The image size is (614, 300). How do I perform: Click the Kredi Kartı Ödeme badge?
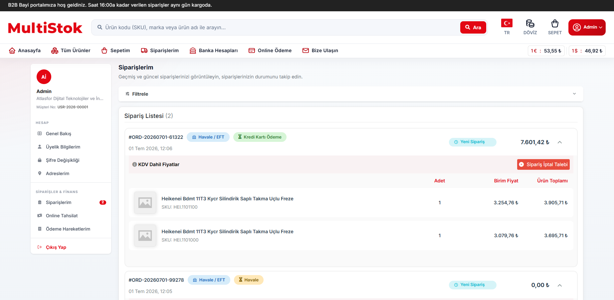(260, 137)
